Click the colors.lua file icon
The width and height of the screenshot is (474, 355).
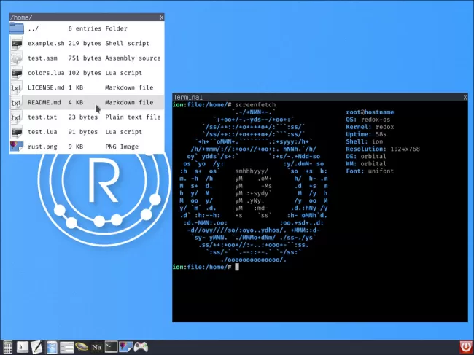[17, 73]
